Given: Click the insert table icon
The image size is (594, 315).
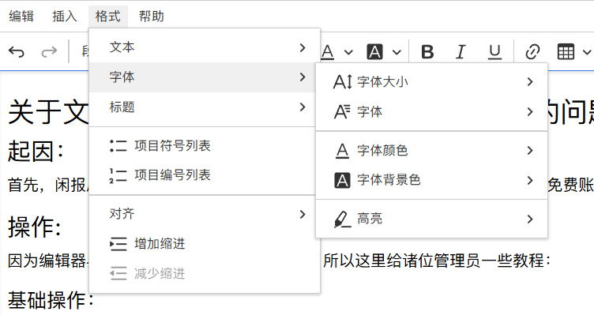Looking at the screenshot, I should (x=566, y=51).
